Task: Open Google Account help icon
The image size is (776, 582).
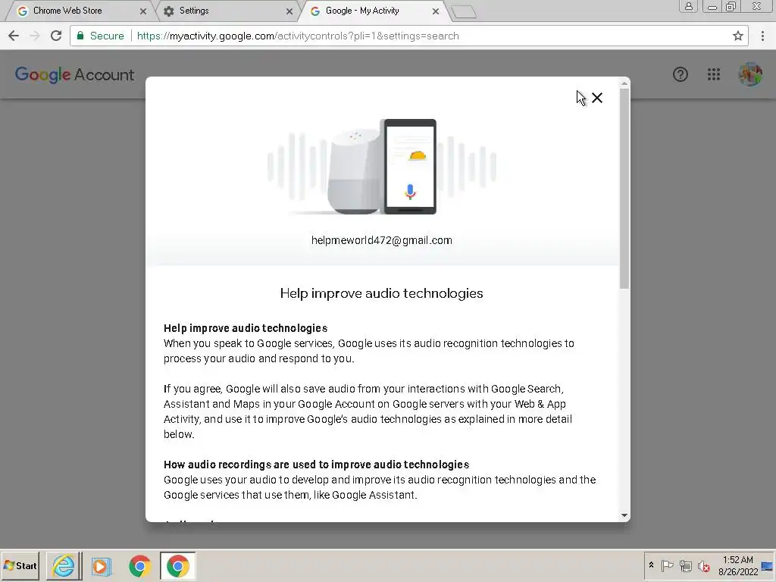Action: tap(681, 74)
